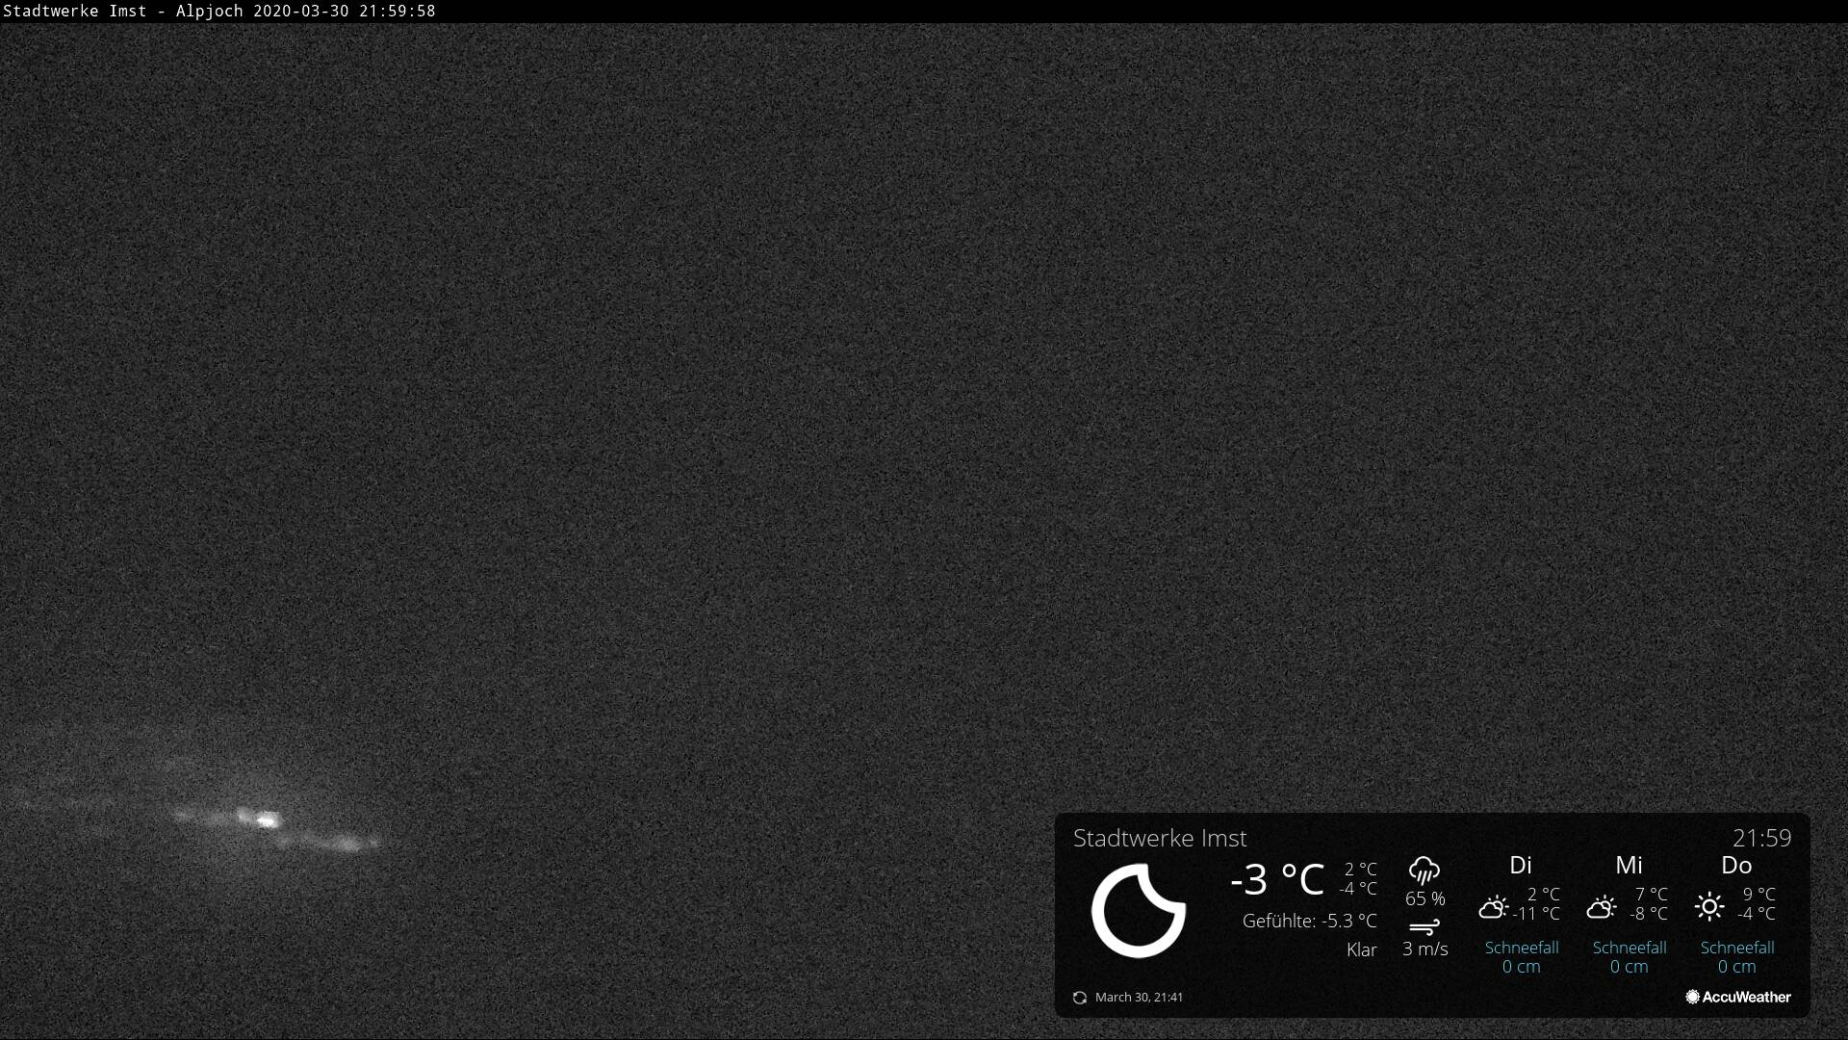Click Schneefall 0 cm under Do
The width and height of the screenshot is (1848, 1040).
(x=1737, y=956)
